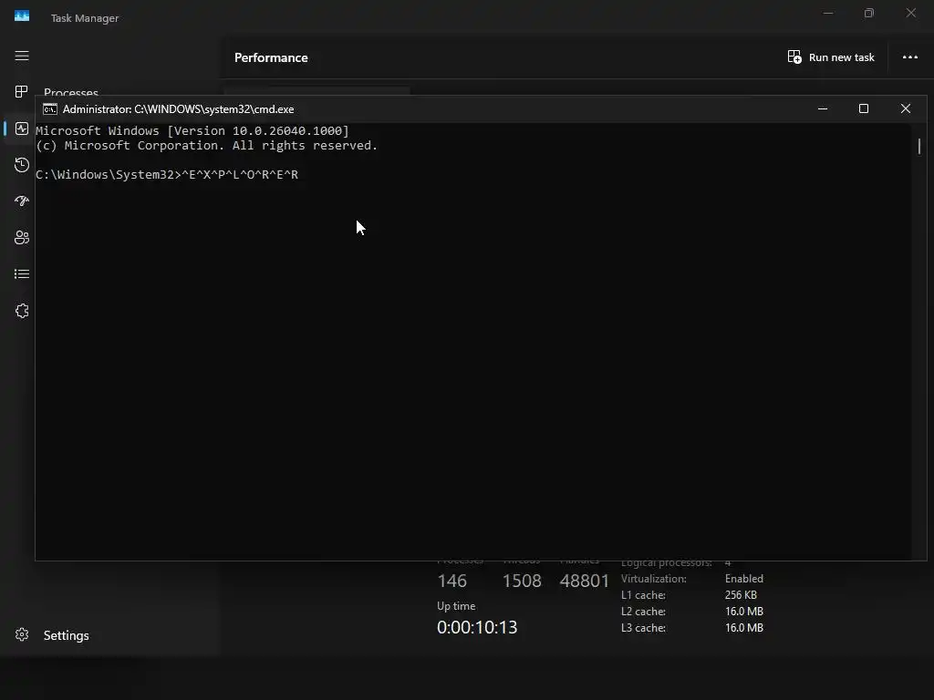
Task: Click the threads count 1508
Action: (x=522, y=581)
